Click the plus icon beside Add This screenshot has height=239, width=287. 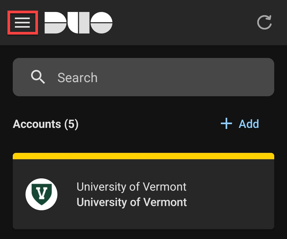pos(226,123)
